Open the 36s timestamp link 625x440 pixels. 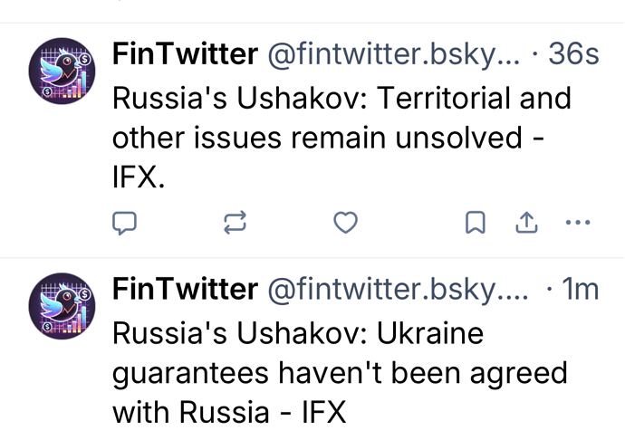[573, 55]
